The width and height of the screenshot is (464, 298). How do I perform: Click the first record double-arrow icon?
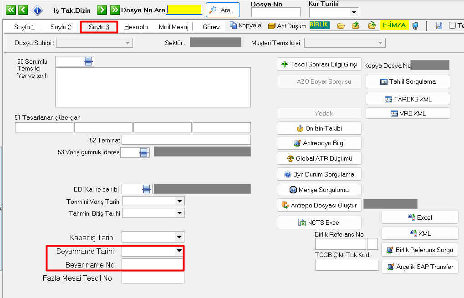(10, 10)
